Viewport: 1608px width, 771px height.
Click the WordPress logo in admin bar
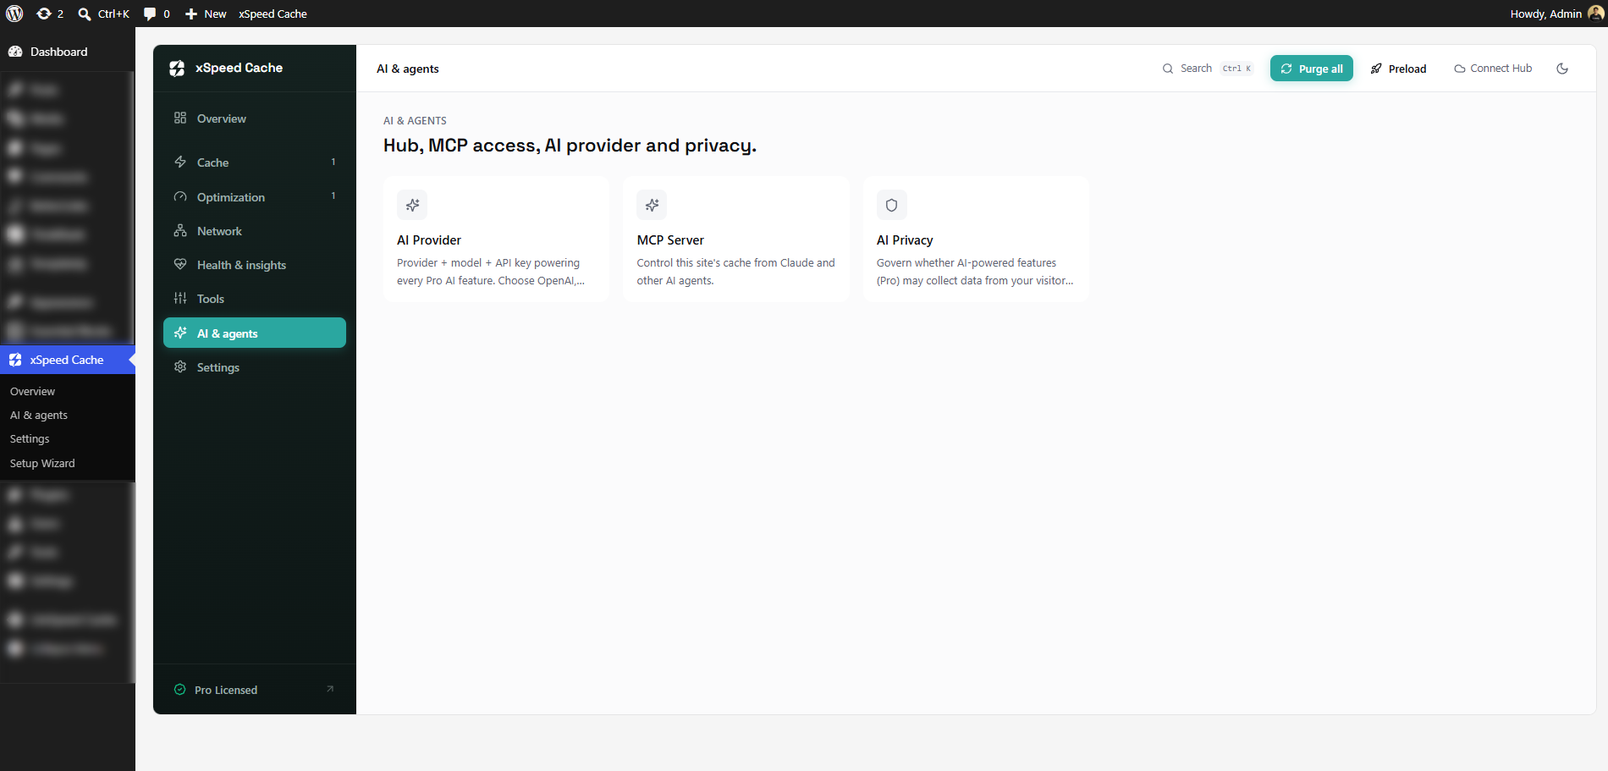click(x=14, y=14)
